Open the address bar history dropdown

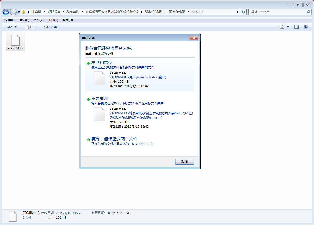[237, 12]
